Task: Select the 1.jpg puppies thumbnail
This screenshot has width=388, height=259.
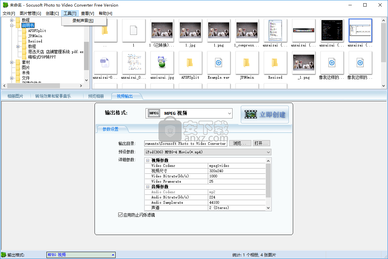Action: (x=190, y=30)
